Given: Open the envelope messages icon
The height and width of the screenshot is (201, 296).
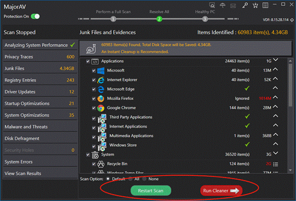Looking at the screenshot, I should pyautogui.click(x=233, y=6).
